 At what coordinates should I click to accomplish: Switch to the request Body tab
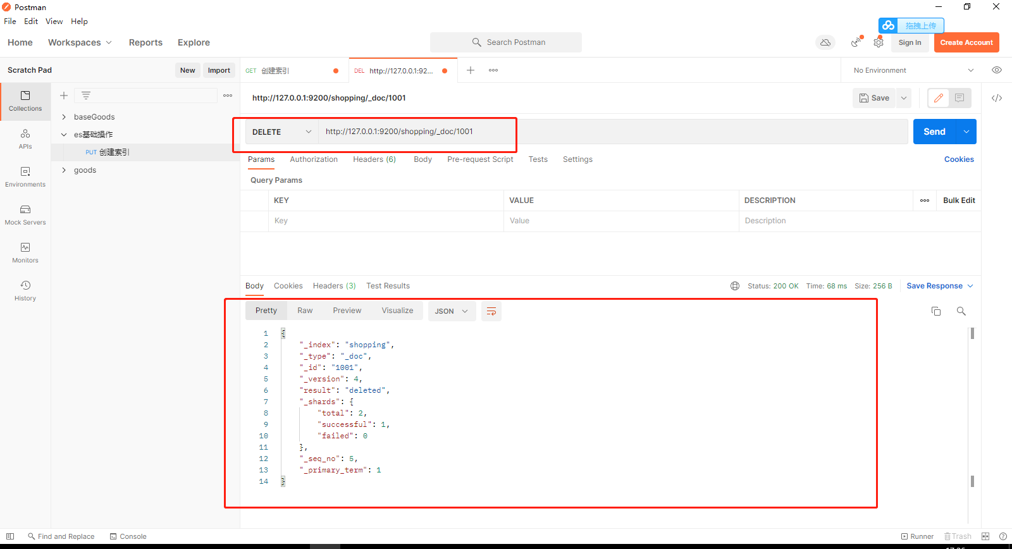click(423, 159)
